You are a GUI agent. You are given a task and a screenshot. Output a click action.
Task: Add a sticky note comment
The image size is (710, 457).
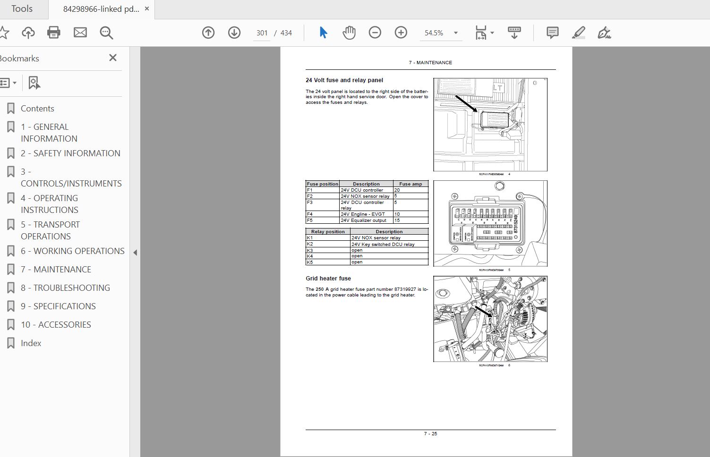coord(552,33)
